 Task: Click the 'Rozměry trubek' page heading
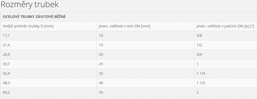(30, 5)
